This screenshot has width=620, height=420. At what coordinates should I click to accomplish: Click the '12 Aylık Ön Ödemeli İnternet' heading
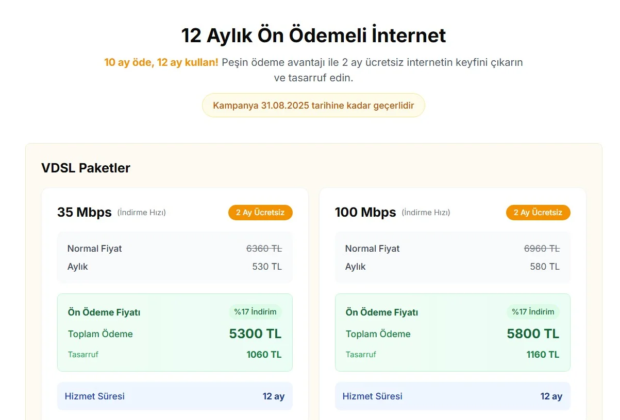[313, 36]
